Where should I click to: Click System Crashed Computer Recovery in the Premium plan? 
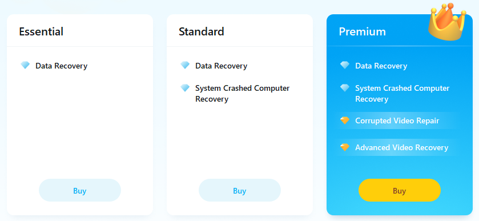[x=402, y=94]
